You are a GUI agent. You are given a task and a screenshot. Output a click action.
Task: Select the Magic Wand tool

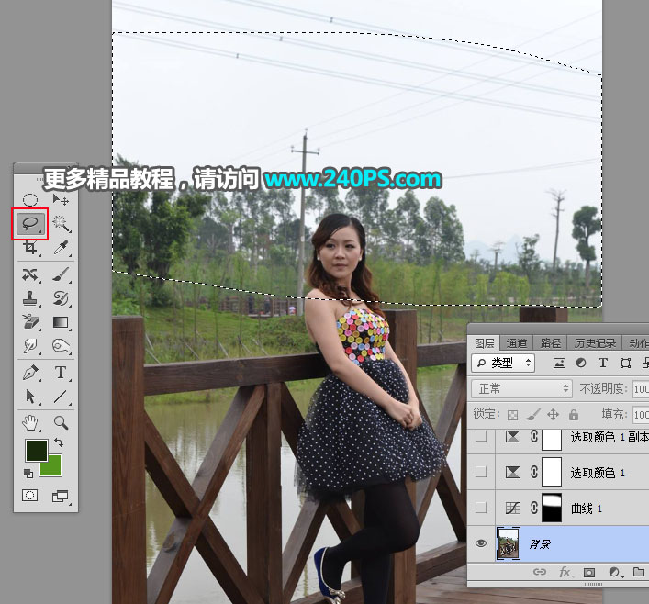coord(61,223)
